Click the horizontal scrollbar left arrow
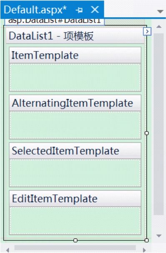The height and width of the screenshot is (253, 166). [x=8, y=250]
